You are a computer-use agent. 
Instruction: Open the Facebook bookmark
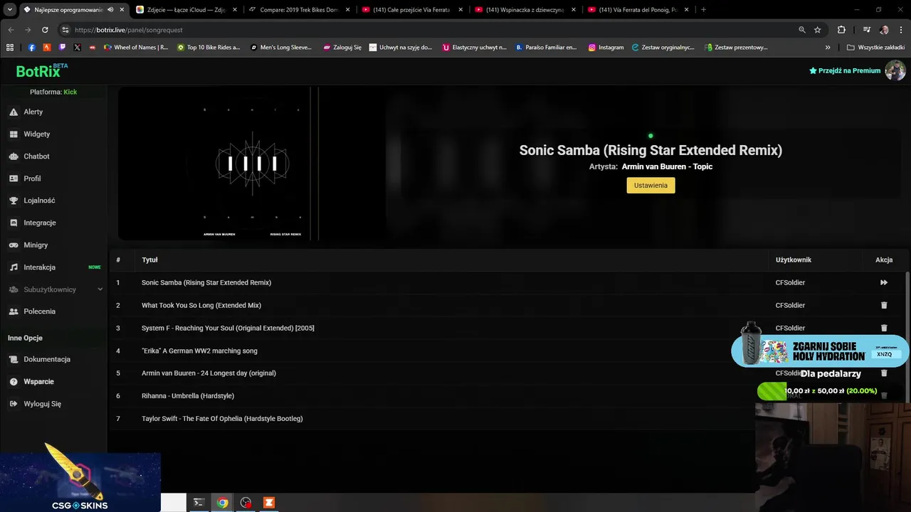(32, 48)
